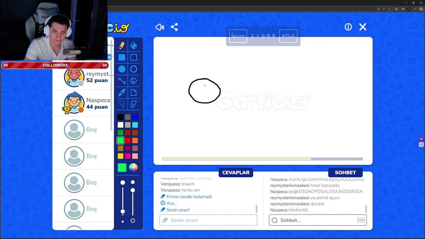Select the black color swatch
This screenshot has height=239, width=425.
(121, 117)
